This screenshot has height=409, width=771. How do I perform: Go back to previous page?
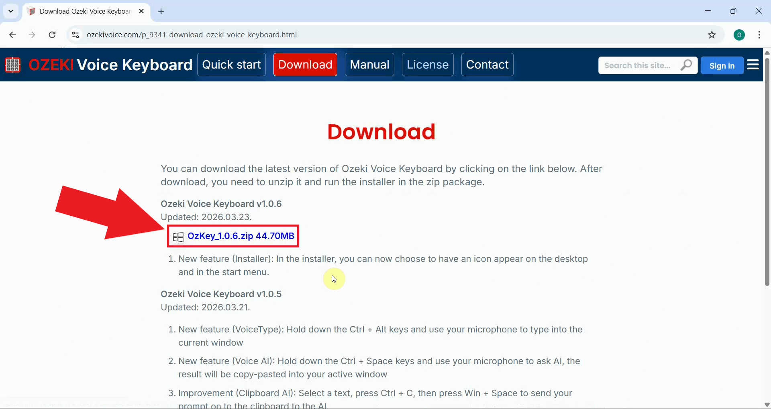[12, 35]
